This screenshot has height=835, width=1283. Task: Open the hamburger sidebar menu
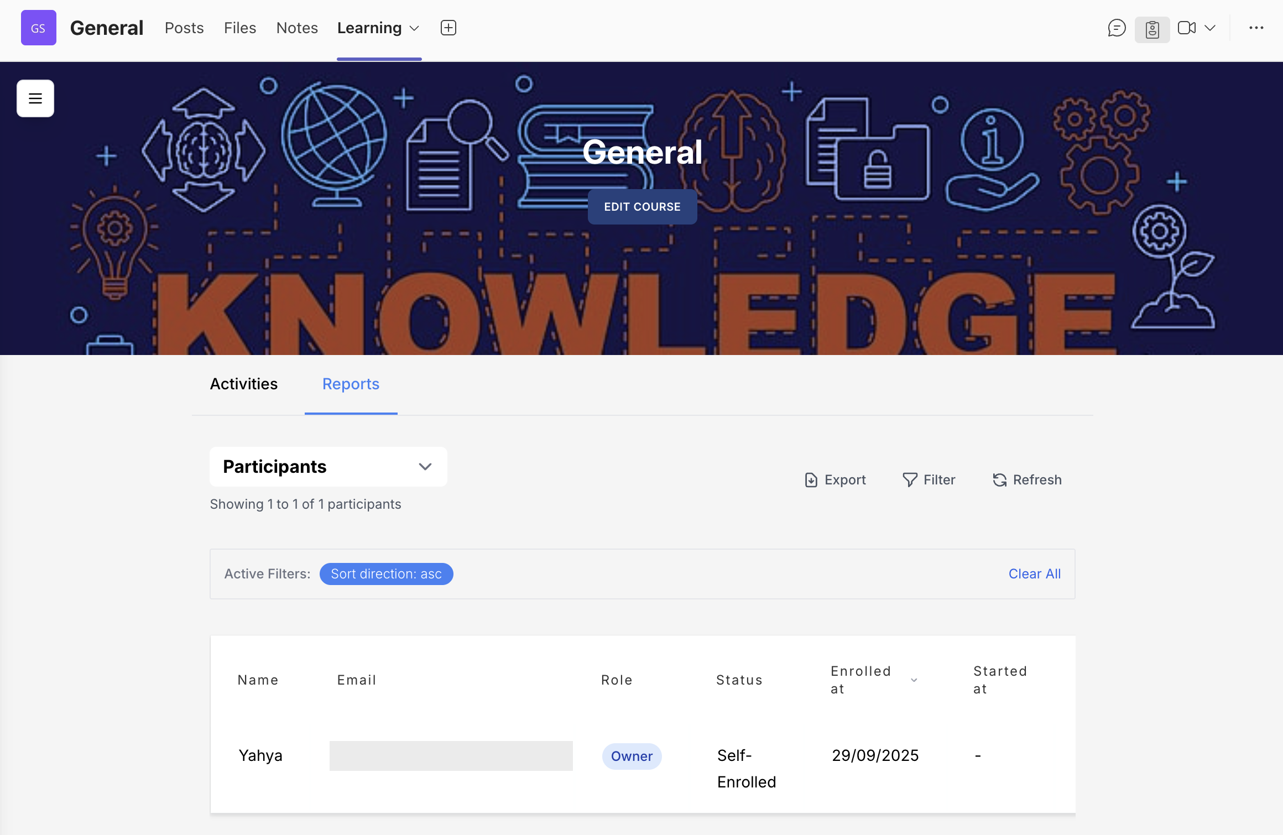(35, 98)
